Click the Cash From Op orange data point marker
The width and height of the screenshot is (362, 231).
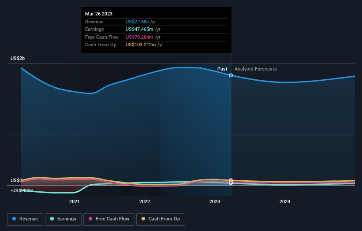231,180
